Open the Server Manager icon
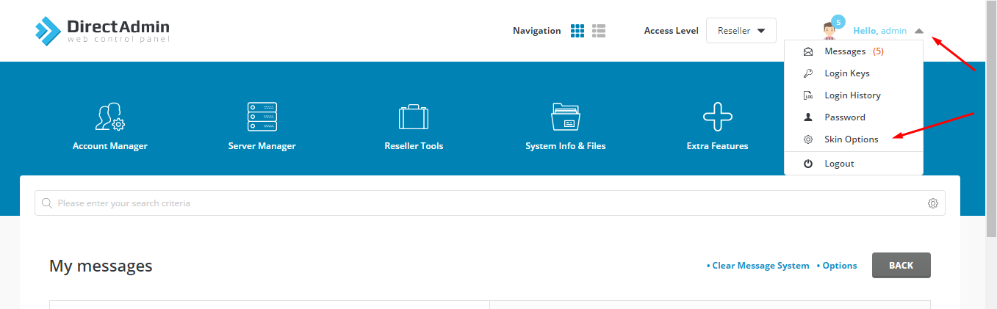The height and width of the screenshot is (309, 997). click(x=262, y=117)
